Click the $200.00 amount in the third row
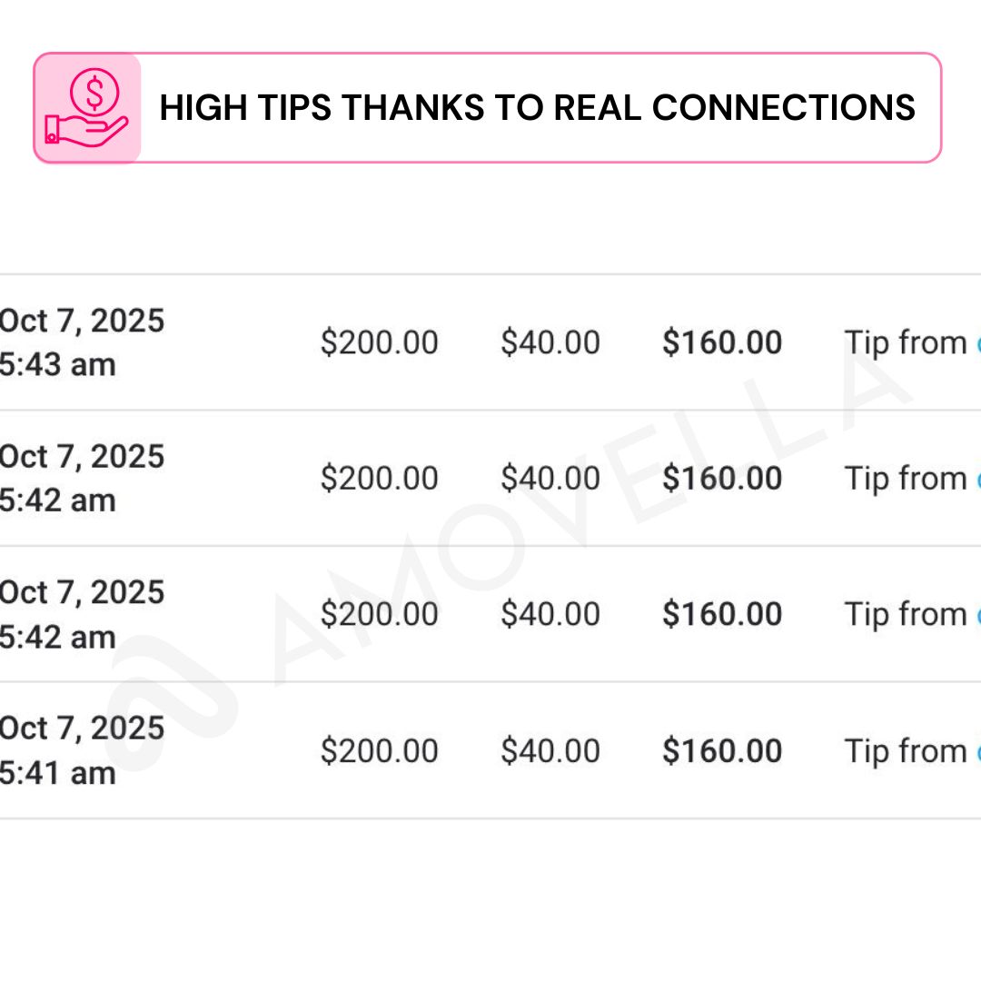 pyautogui.click(x=379, y=614)
